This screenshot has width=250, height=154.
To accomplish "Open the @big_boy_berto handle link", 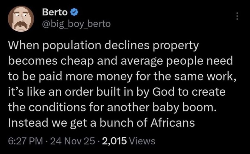I will (x=76, y=23).
